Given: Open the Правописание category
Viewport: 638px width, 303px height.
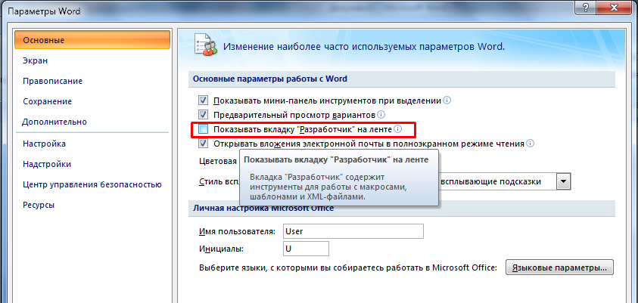Looking at the screenshot, I should 53,82.
